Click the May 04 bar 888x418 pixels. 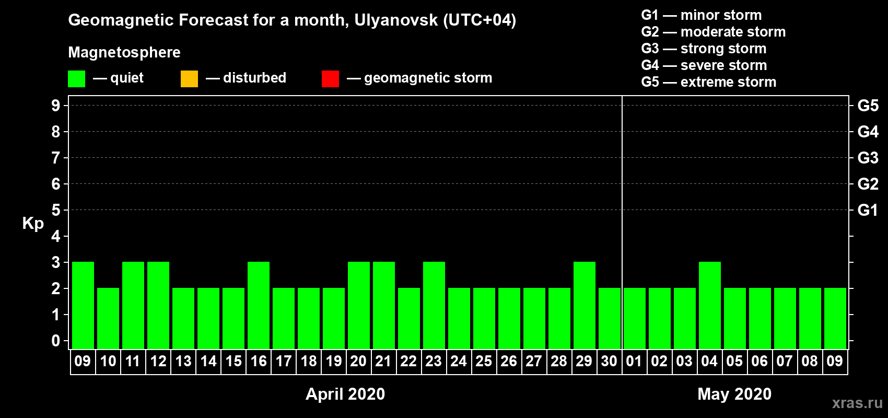pos(710,305)
